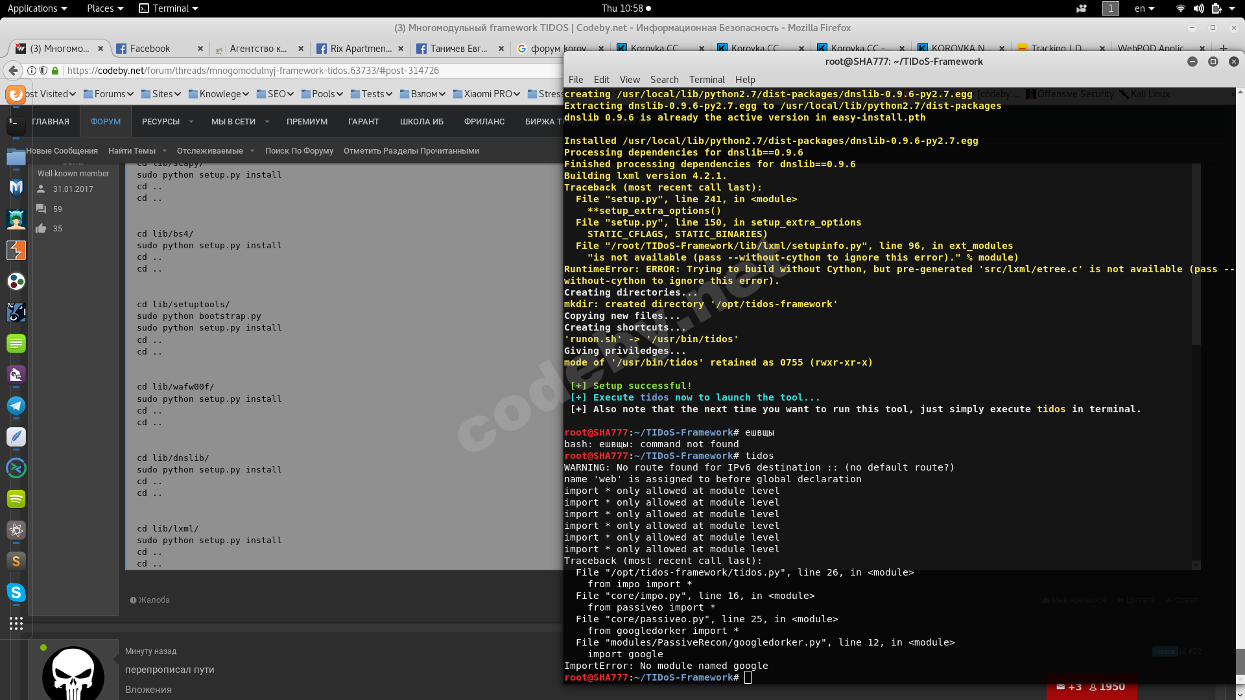Launch Spotify from the dock
The height and width of the screenshot is (700, 1245).
pyautogui.click(x=16, y=499)
